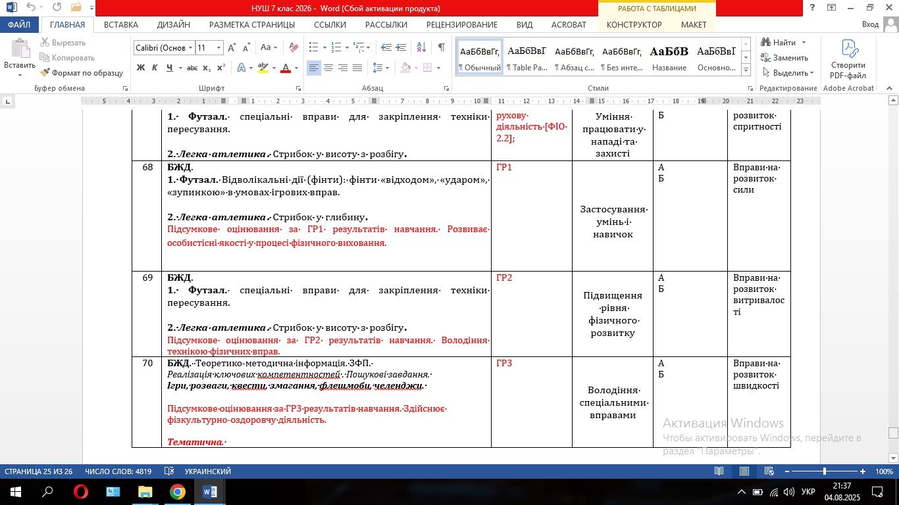This screenshot has height=505, width=899.
Task: Click УКРАИНСКИЙ language in status bar
Action: 207,471
